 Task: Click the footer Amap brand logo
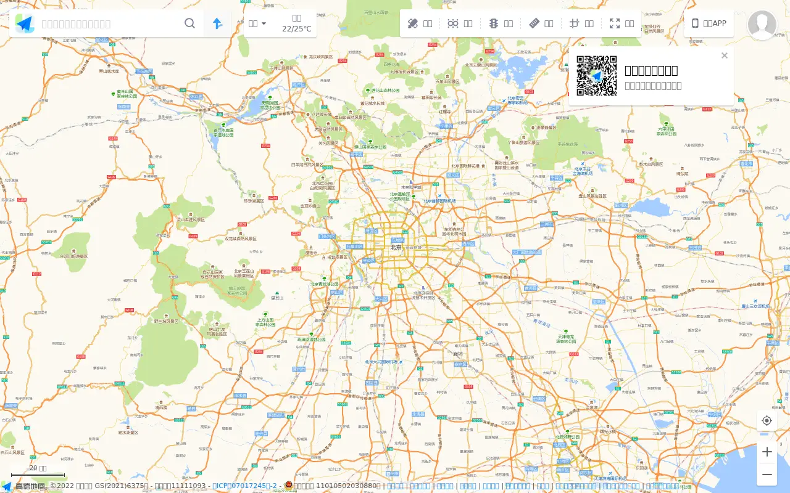pos(23,486)
